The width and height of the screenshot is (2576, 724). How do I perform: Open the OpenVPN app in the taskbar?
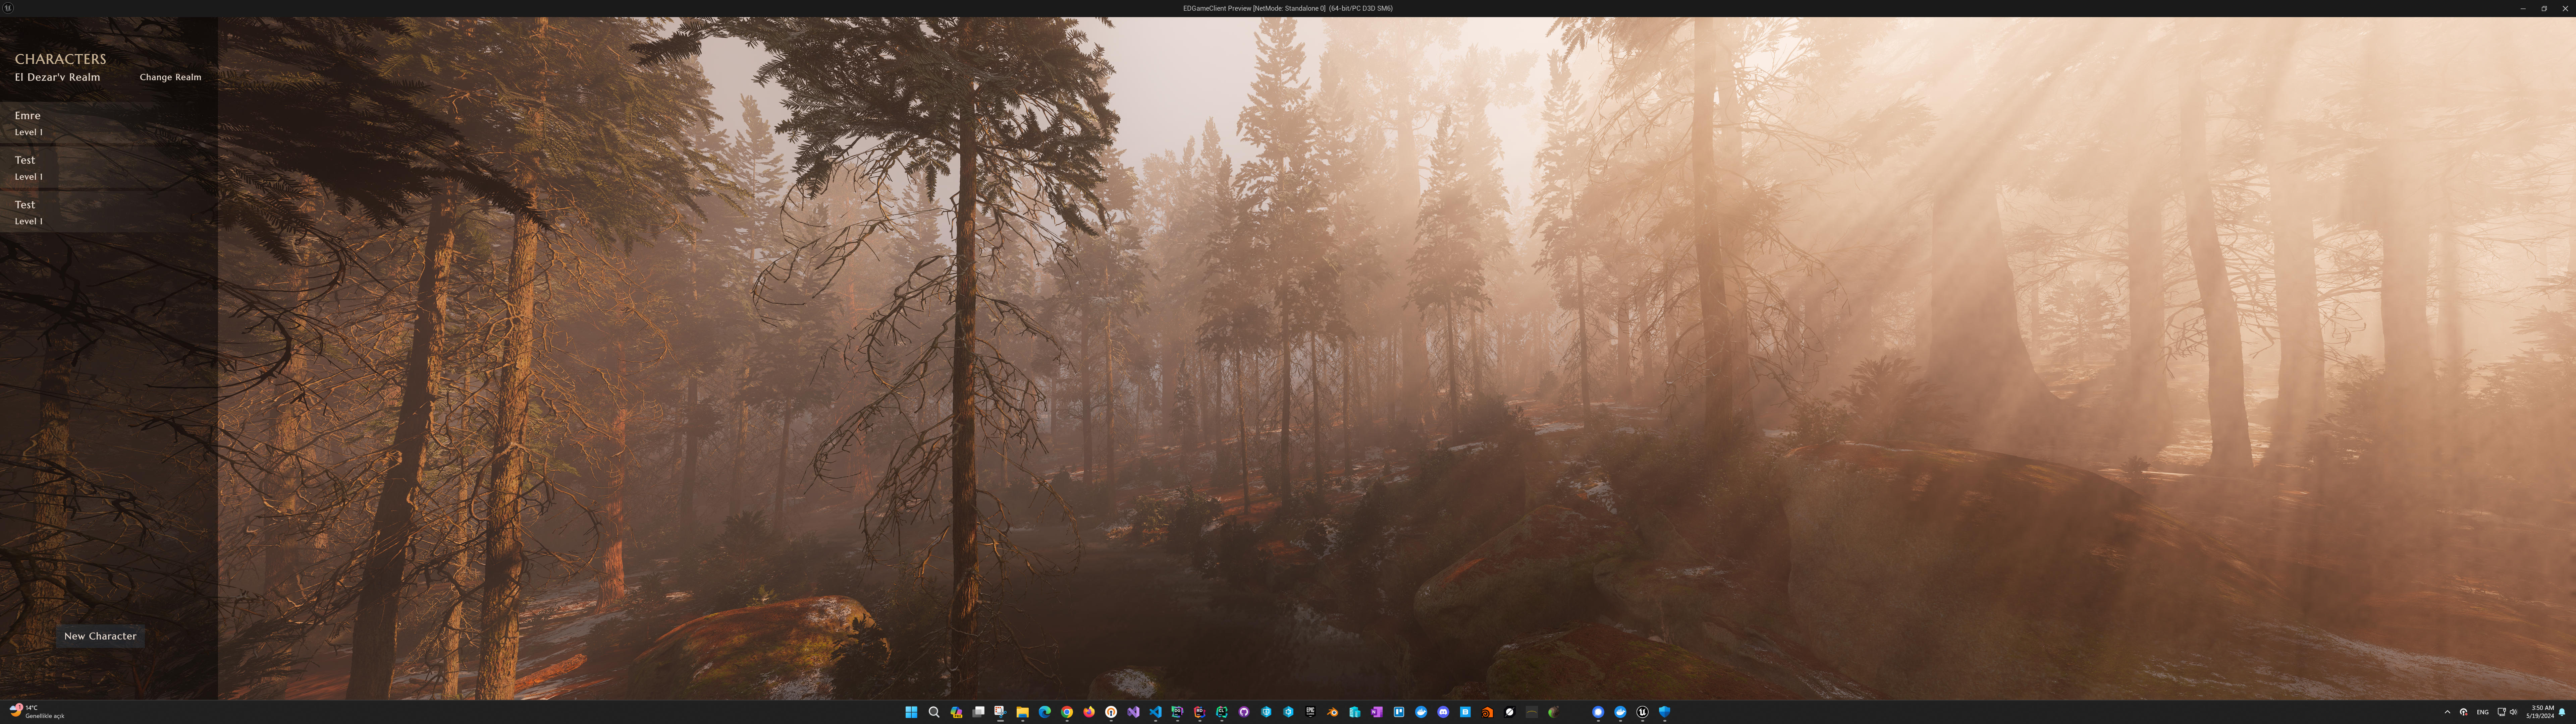coord(1111,712)
